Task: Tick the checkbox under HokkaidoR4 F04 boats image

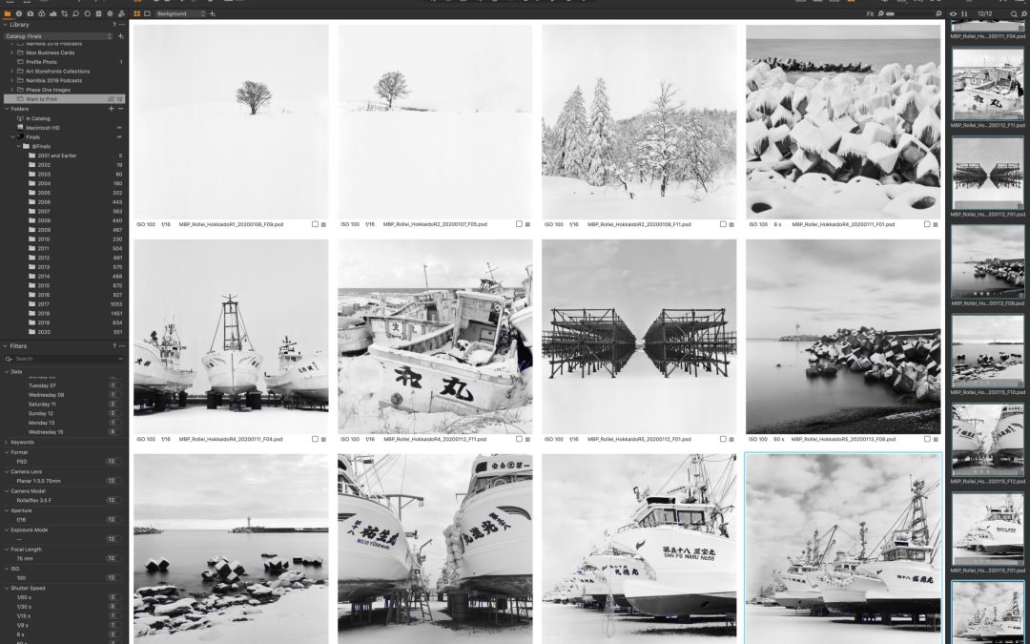Action: pos(316,439)
